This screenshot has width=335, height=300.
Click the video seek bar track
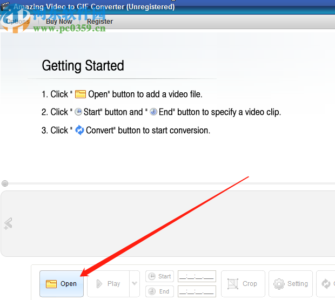point(171,183)
